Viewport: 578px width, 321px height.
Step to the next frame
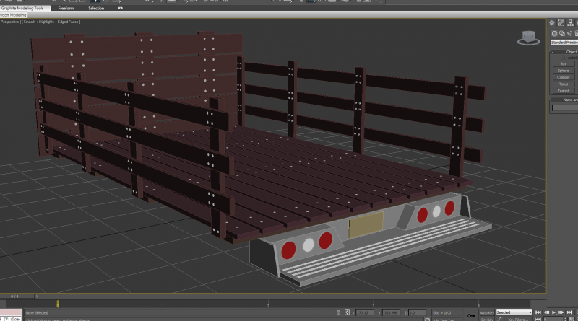[x=561, y=312]
